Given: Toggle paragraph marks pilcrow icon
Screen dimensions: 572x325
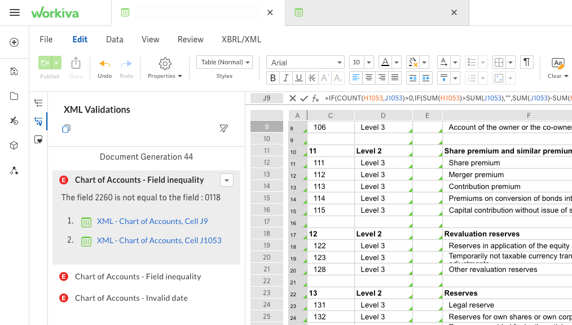Looking at the screenshot, I should (526, 63).
